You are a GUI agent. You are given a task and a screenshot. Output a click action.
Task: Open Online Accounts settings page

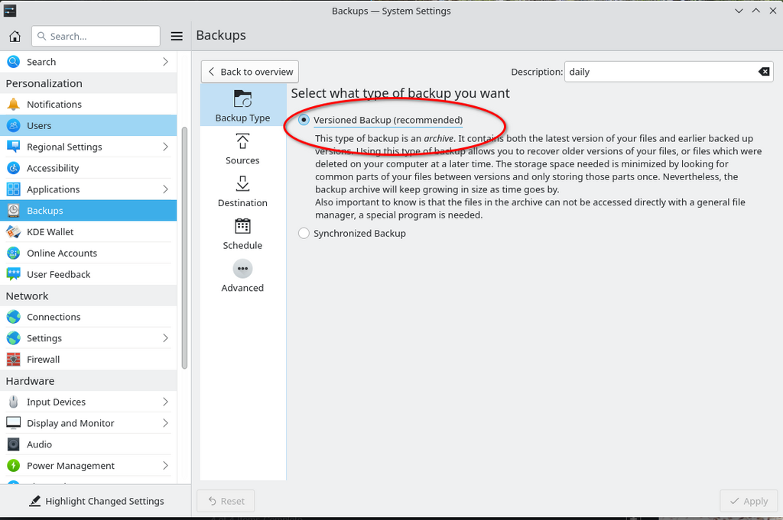[62, 254]
